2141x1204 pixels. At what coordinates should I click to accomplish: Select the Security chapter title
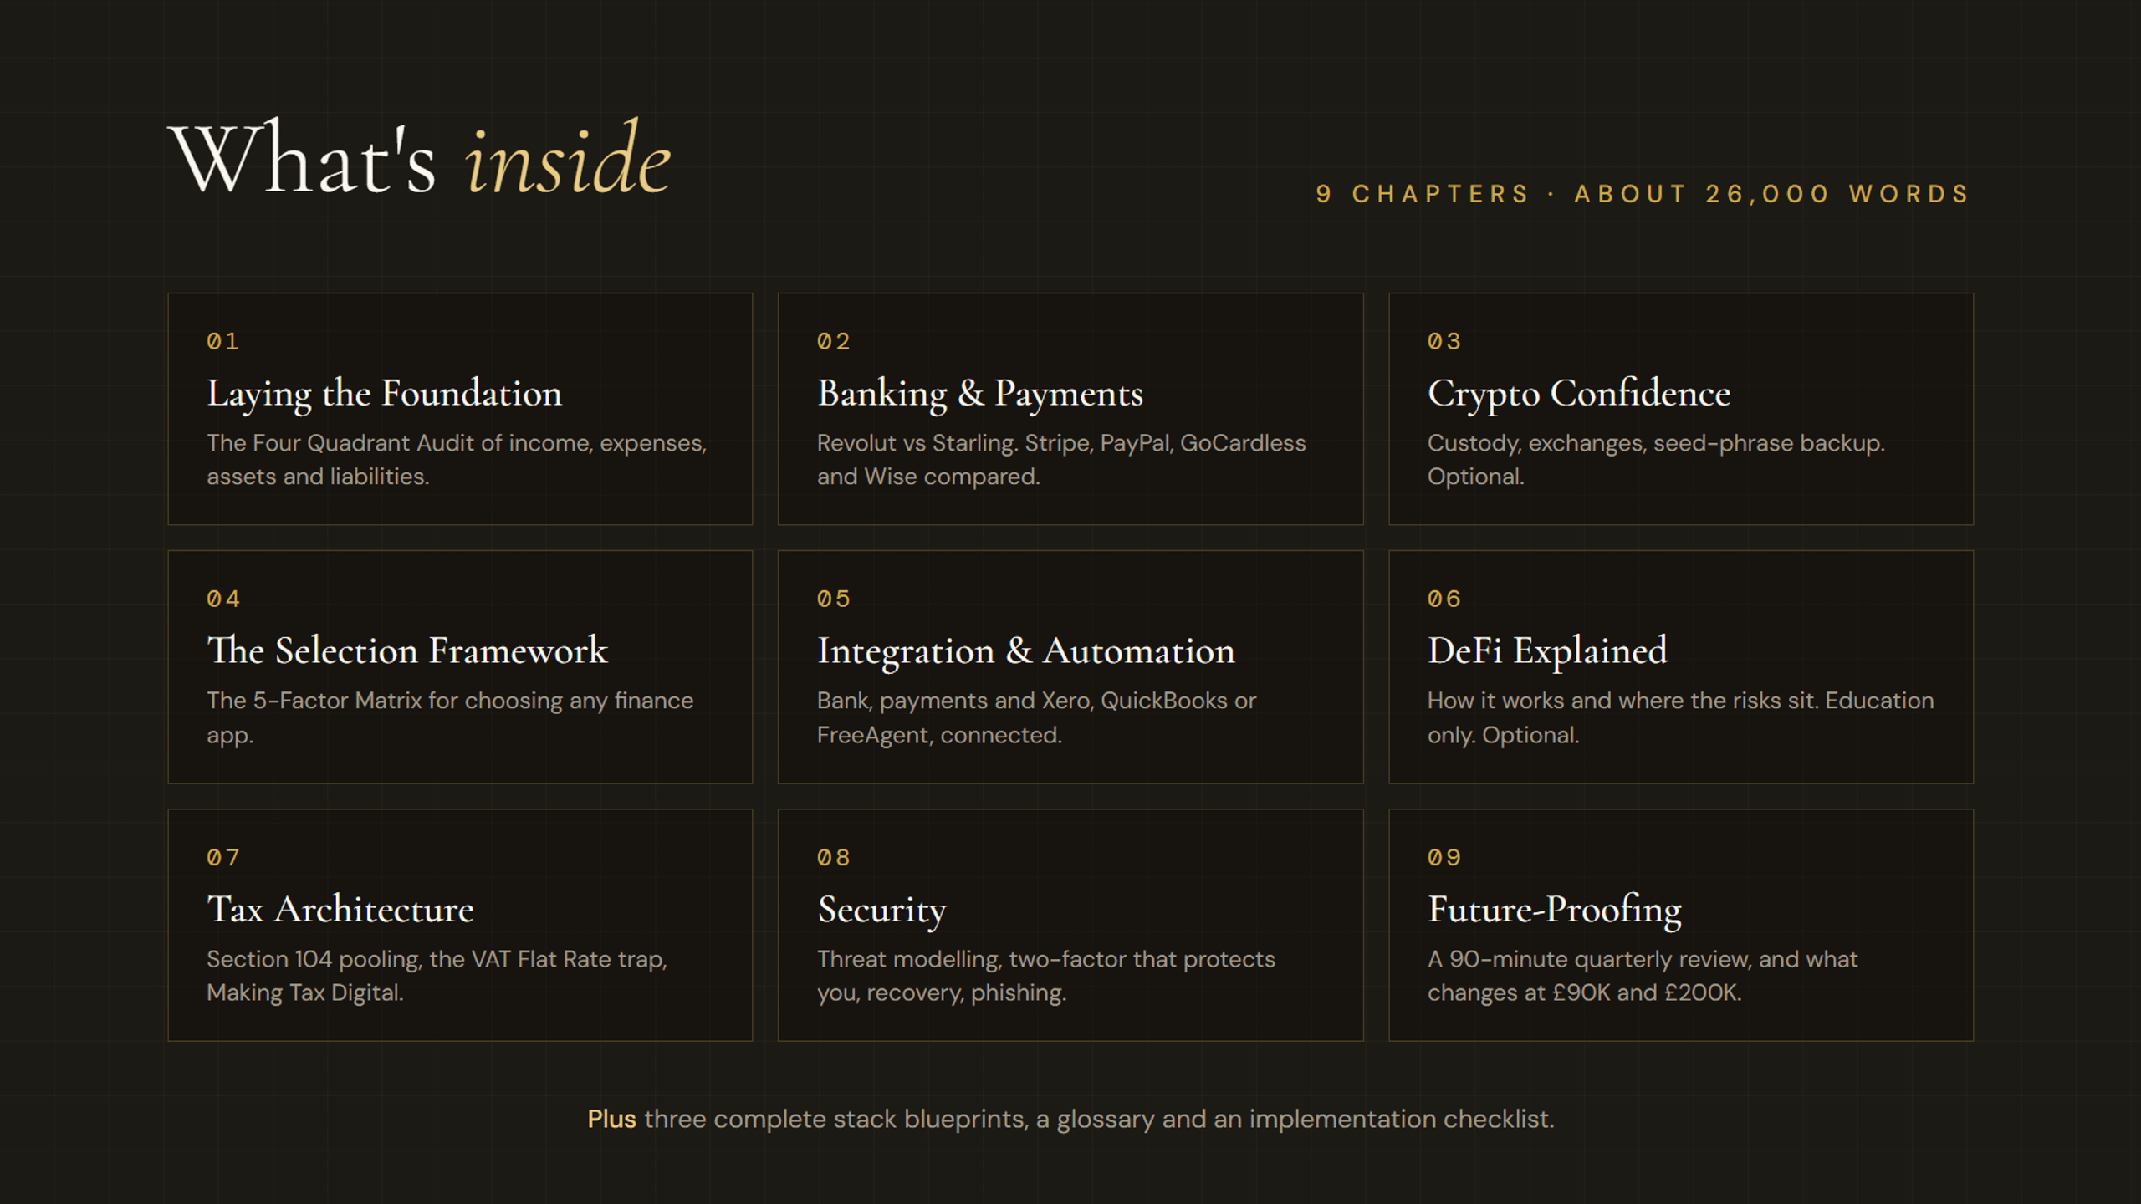(x=881, y=910)
